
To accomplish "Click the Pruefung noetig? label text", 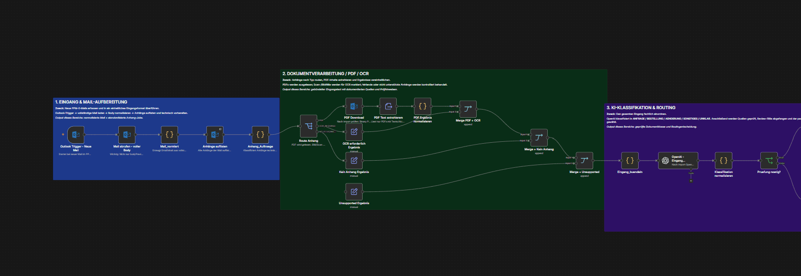I will pos(769,172).
